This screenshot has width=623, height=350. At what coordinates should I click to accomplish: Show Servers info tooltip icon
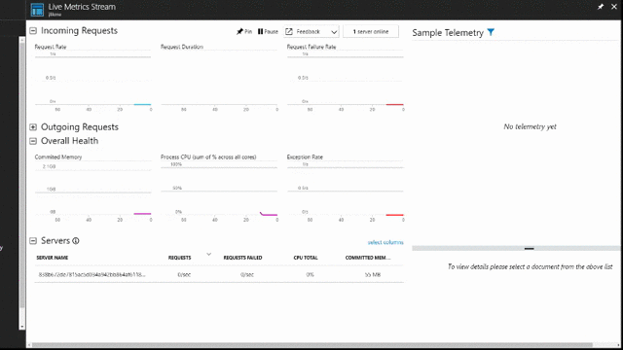pos(76,240)
